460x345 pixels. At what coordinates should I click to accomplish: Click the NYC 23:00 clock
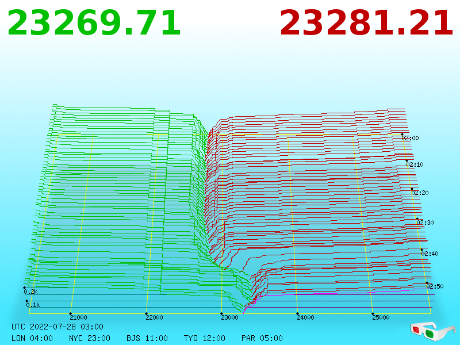click(90, 338)
